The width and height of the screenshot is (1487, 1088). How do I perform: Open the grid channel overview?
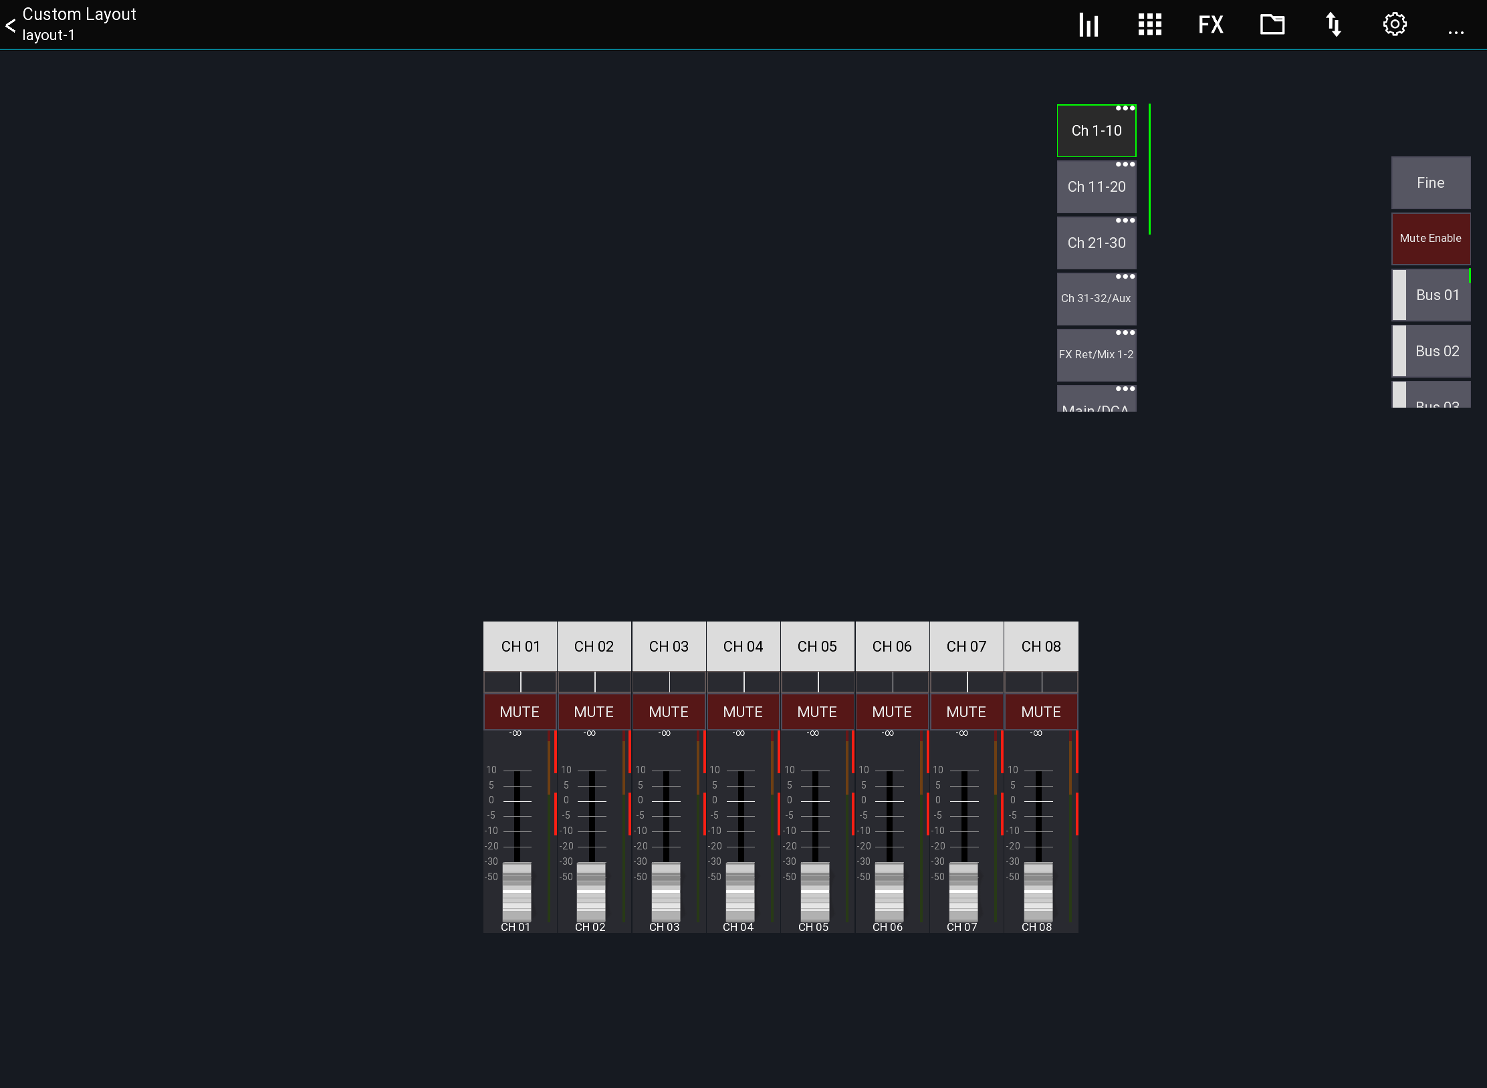coord(1149,25)
